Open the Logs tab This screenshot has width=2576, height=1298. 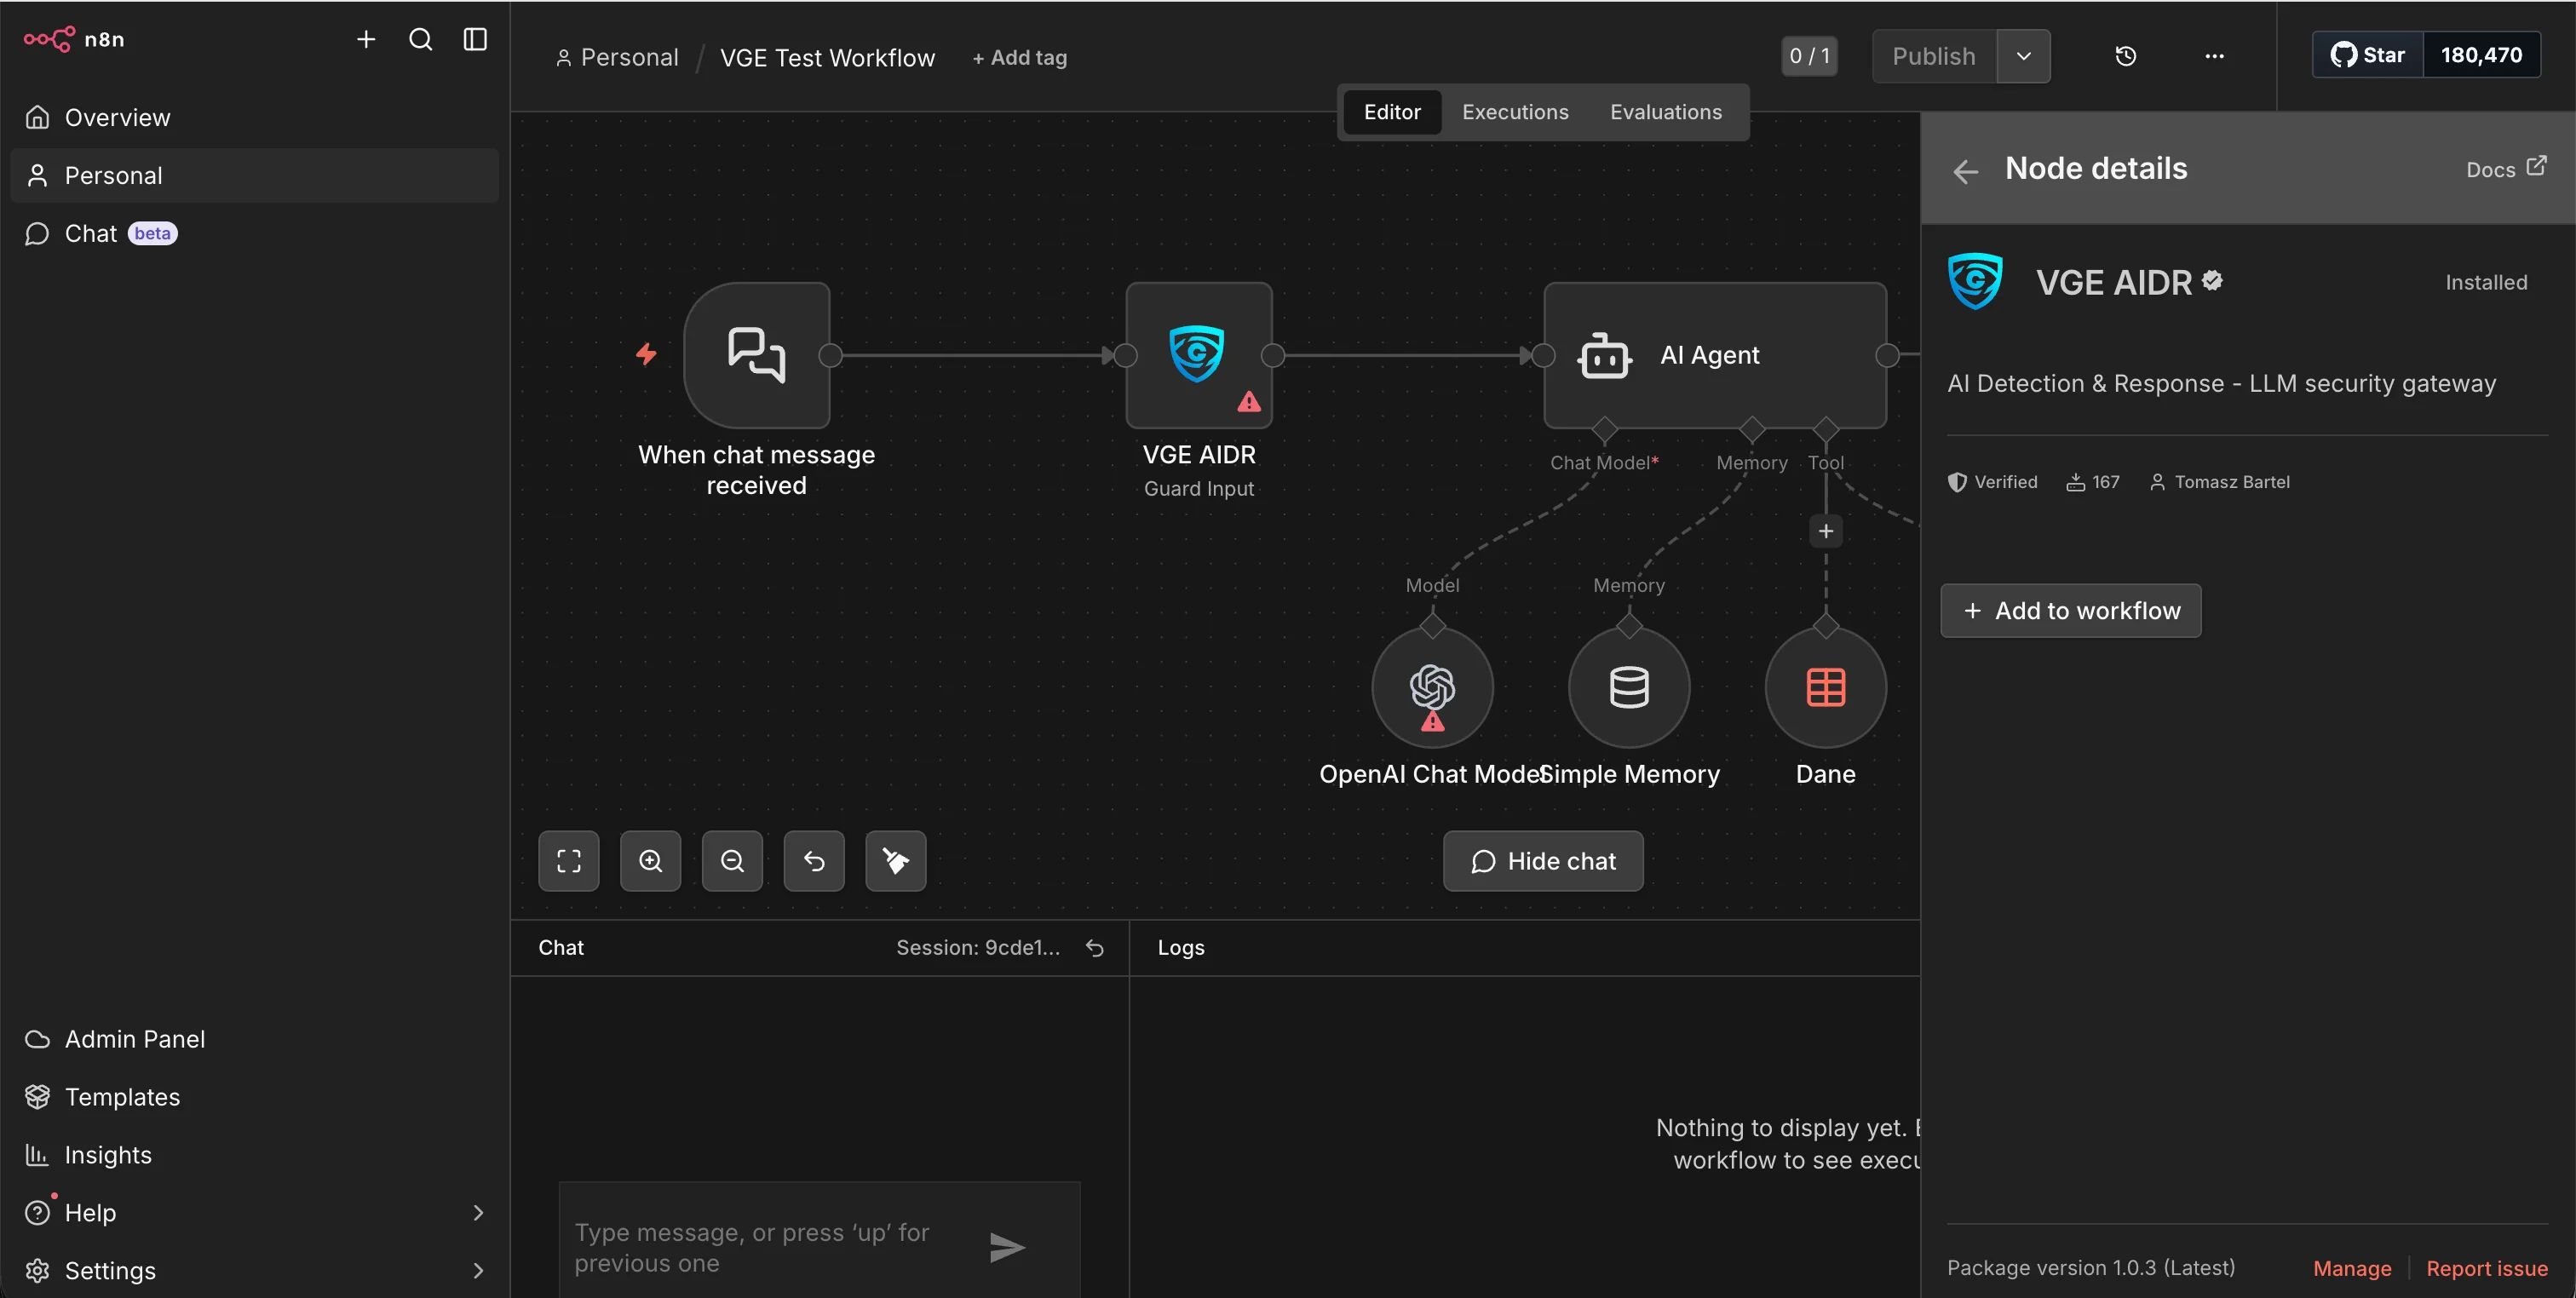click(1181, 947)
